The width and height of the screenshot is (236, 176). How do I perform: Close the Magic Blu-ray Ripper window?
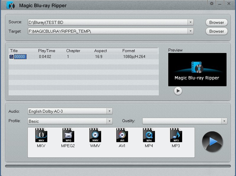coord(229,4)
